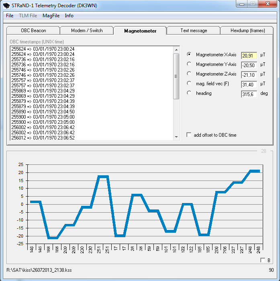Switch to the Modem / Switch tab
The image size is (280, 281).
point(87,31)
